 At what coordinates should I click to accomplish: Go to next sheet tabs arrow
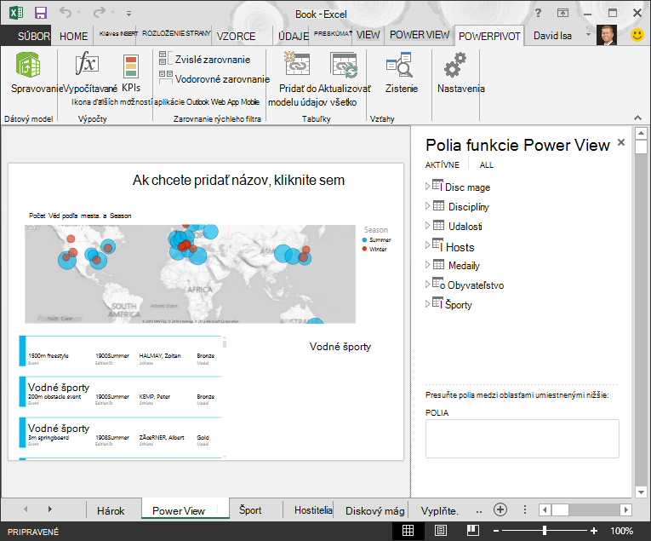pos(50,509)
